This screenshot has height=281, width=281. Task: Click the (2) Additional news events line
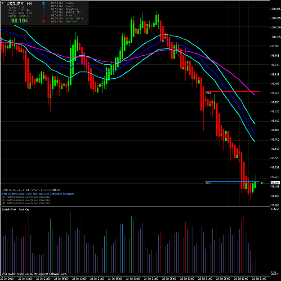[x=26, y=197]
